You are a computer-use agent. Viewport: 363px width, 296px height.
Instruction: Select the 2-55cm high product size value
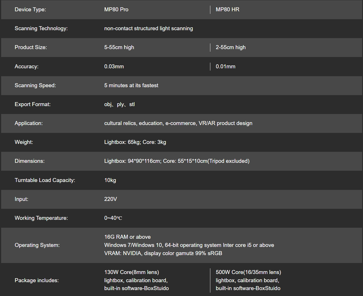231,47
